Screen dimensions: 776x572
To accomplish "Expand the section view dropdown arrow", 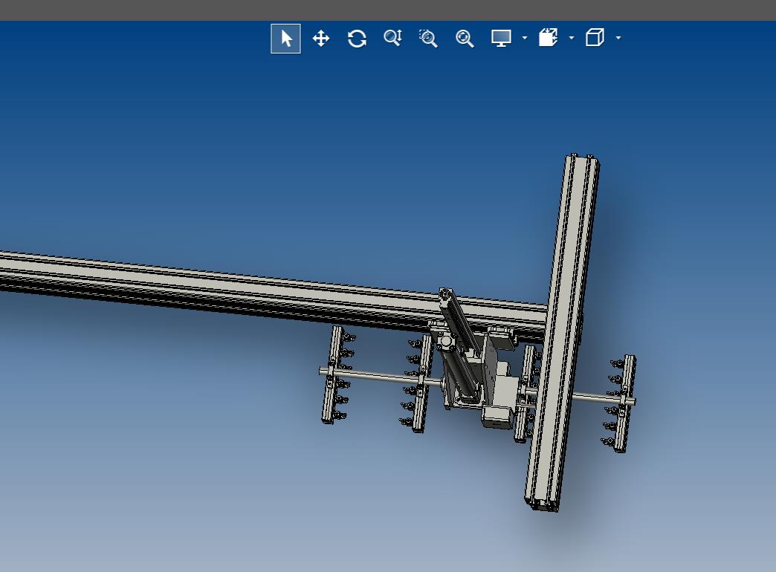I will pyautogui.click(x=572, y=38).
